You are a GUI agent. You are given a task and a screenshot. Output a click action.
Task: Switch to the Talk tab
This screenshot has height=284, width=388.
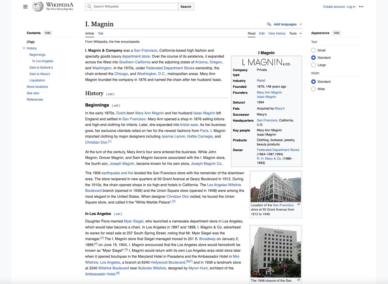click(100, 33)
